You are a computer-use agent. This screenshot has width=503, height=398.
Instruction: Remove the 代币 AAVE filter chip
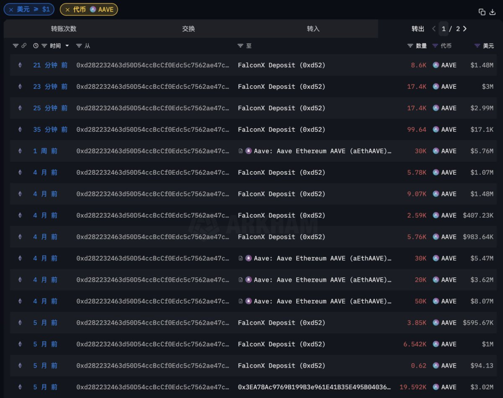(x=67, y=9)
